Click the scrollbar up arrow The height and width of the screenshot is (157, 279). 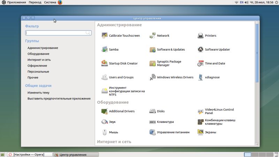[x=257, y=23]
